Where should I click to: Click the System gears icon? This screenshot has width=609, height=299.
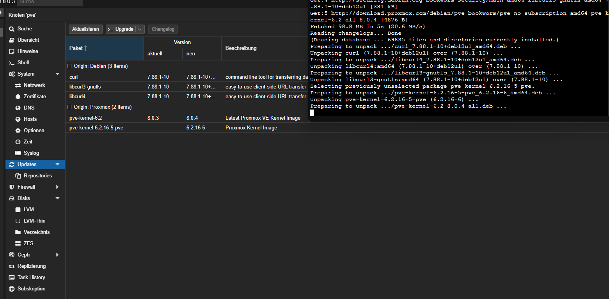(x=12, y=74)
